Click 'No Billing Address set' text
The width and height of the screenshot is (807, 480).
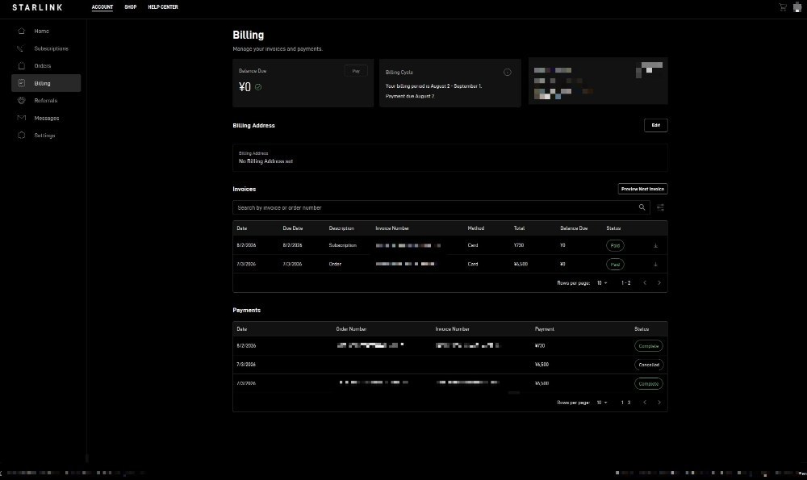click(266, 161)
